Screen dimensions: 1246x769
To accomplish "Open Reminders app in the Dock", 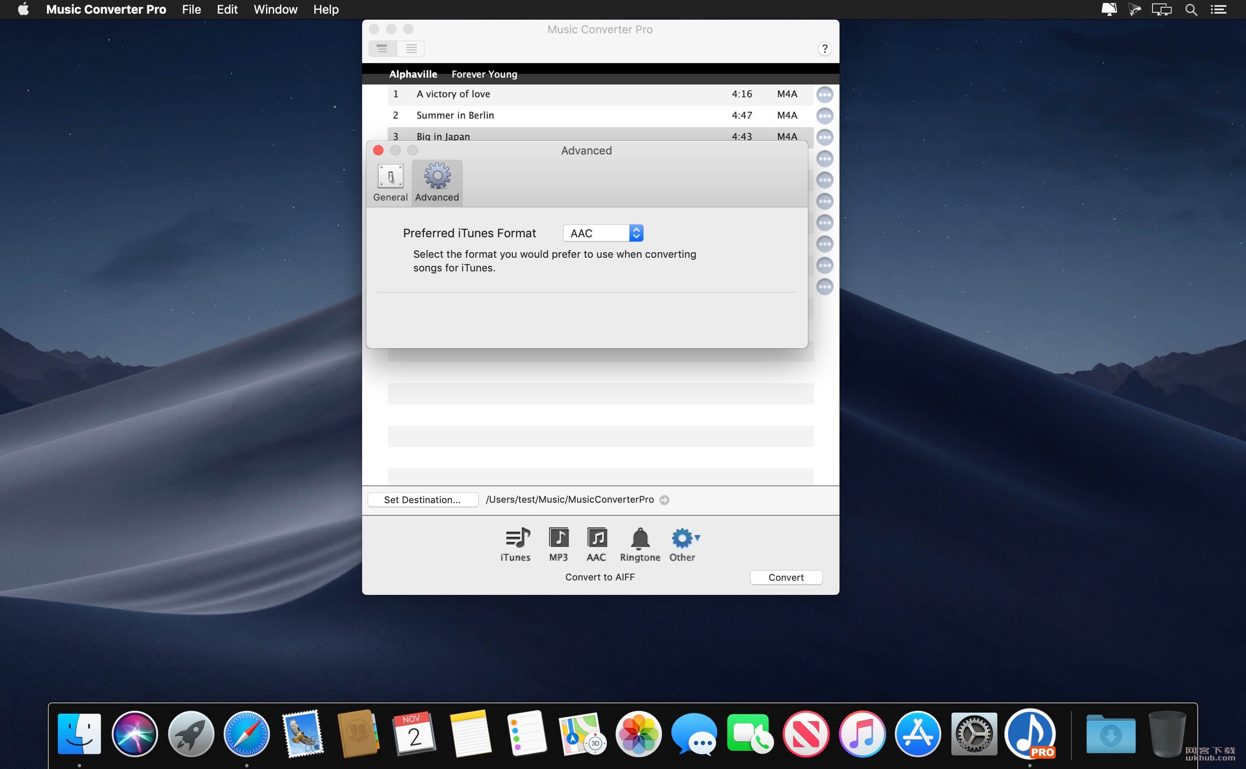I will pyautogui.click(x=526, y=734).
